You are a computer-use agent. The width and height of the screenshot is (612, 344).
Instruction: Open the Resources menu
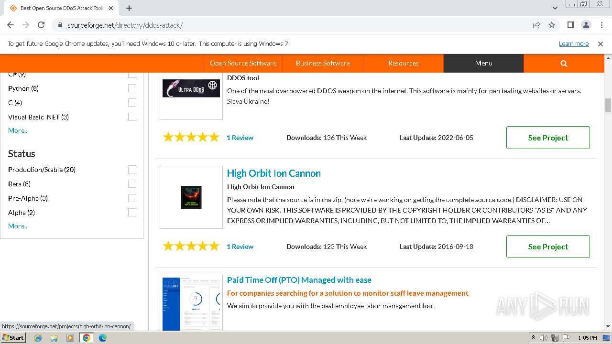tap(403, 63)
